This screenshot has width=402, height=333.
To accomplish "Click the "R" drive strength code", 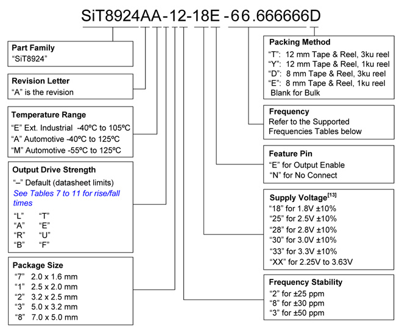I will pos(19,235).
